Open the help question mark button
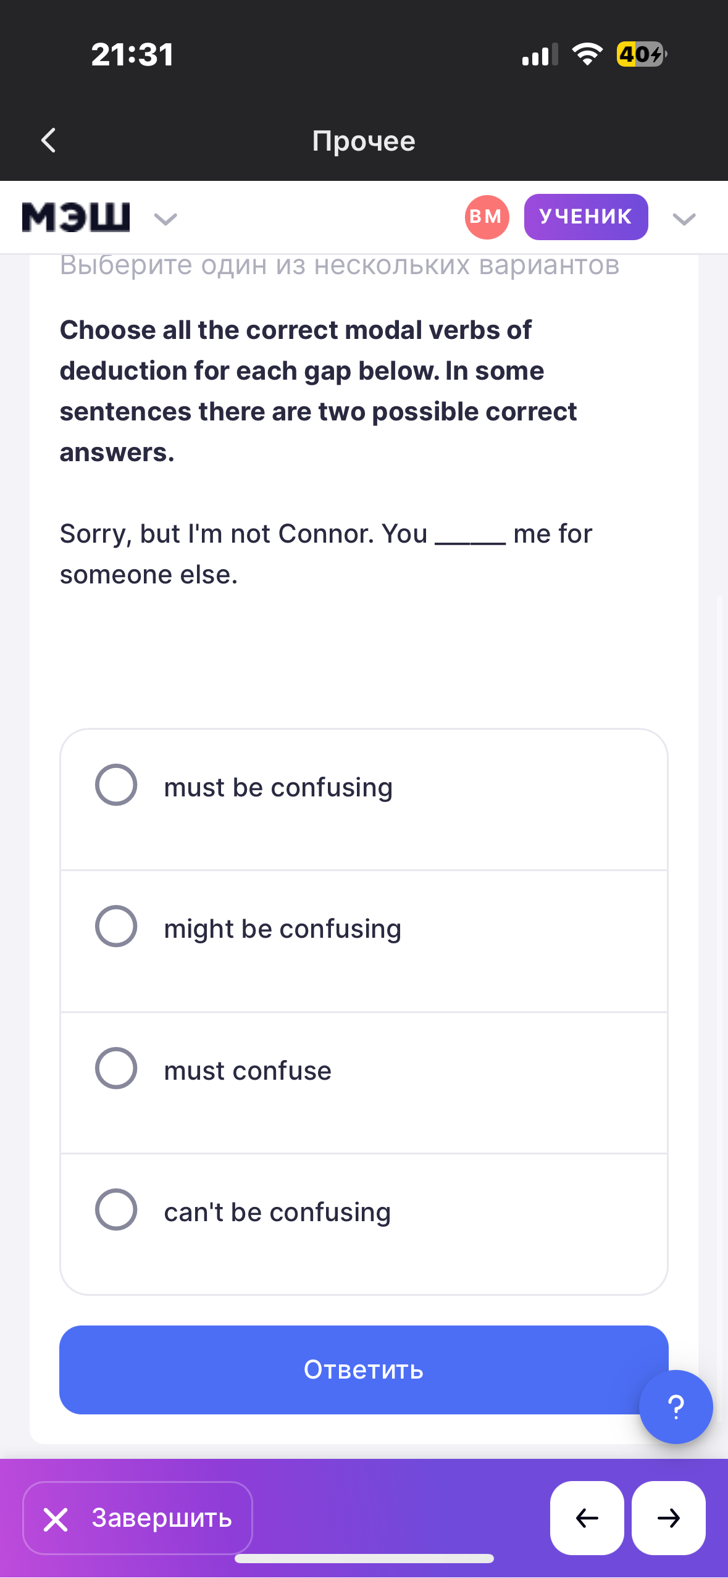Screen dimensions: 728x1578 pyautogui.click(x=676, y=1406)
